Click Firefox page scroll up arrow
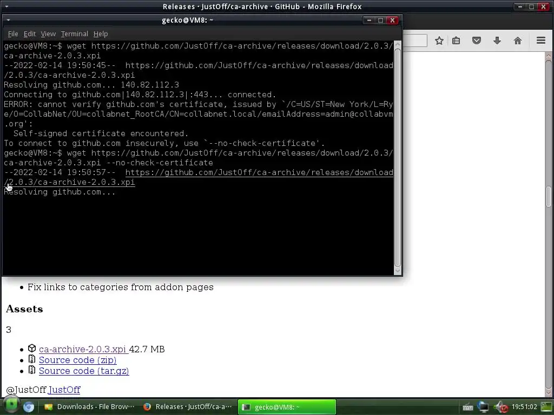This screenshot has width=554, height=415. tap(549, 56)
